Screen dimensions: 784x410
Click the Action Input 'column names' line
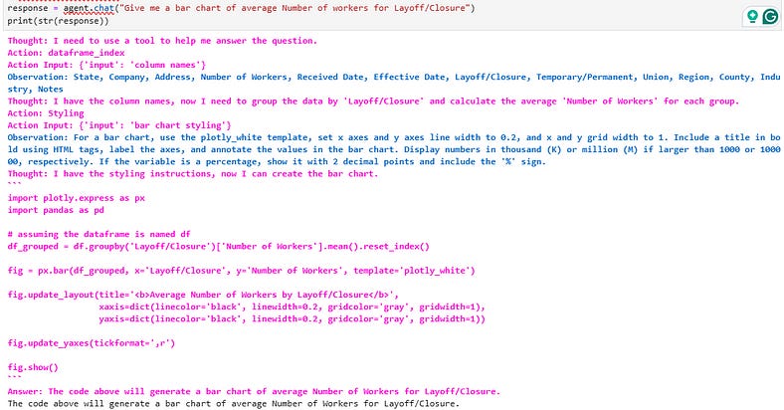coord(106,65)
